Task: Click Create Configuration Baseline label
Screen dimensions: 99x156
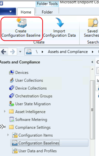Action: tap(21, 33)
